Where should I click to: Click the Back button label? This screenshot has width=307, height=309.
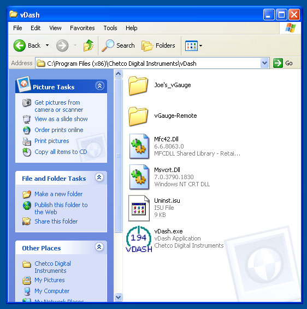(34, 45)
